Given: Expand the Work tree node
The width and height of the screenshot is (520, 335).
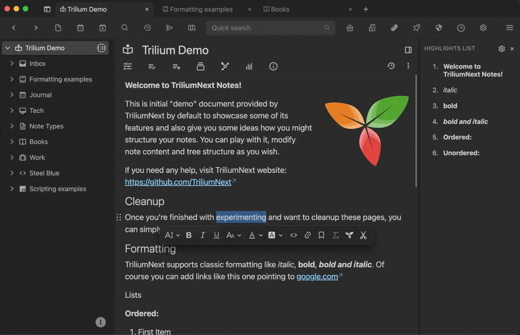Looking at the screenshot, I should [12, 157].
